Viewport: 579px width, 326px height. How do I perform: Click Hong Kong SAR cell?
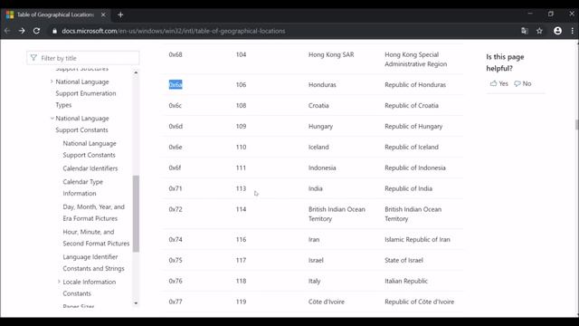click(331, 54)
